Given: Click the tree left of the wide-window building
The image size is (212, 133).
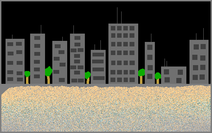Looking at the screenshot, I should (x=88, y=78).
